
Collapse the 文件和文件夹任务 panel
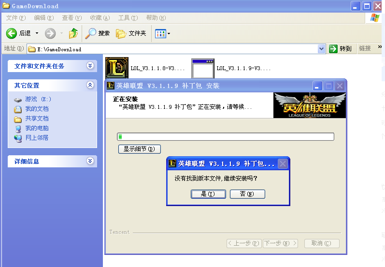pyautogui.click(x=90, y=66)
